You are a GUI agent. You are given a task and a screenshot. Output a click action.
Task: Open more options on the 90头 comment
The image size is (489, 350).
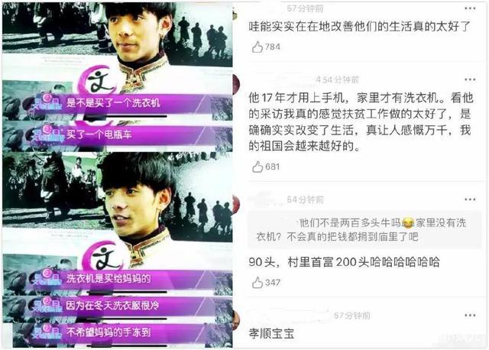[470, 199]
